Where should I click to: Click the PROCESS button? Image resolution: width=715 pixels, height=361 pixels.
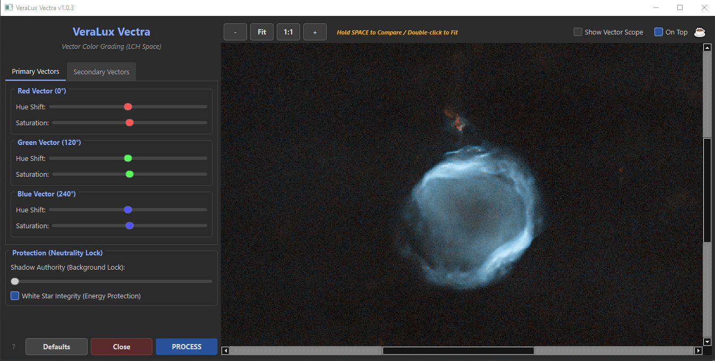186,347
